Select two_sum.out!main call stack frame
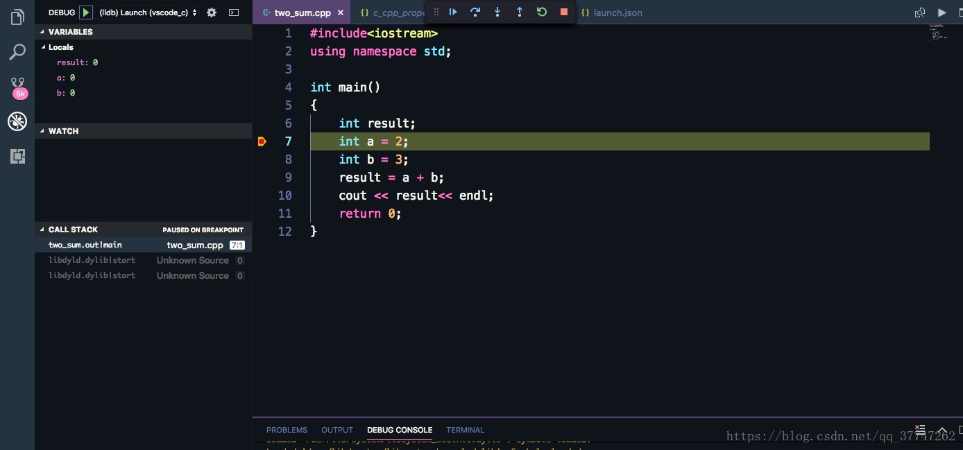The image size is (963, 450). click(85, 245)
